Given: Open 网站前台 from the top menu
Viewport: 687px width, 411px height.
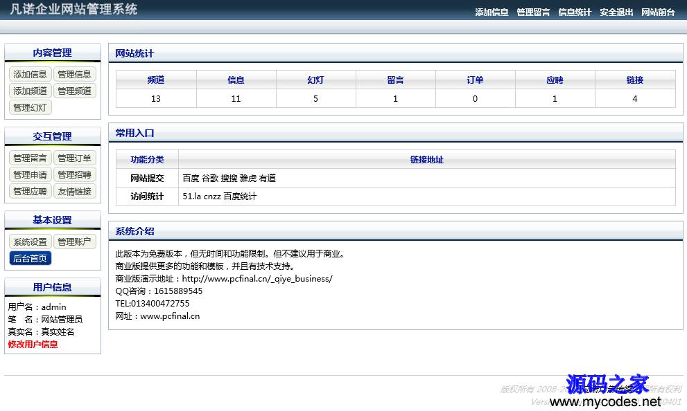Looking at the screenshot, I should click(x=658, y=12).
